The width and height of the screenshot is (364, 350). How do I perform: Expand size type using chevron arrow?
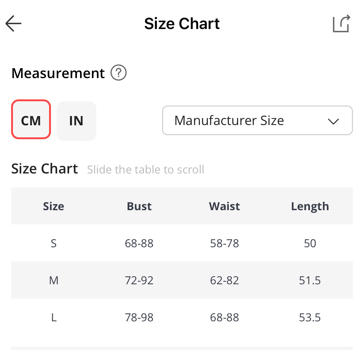[x=333, y=121]
